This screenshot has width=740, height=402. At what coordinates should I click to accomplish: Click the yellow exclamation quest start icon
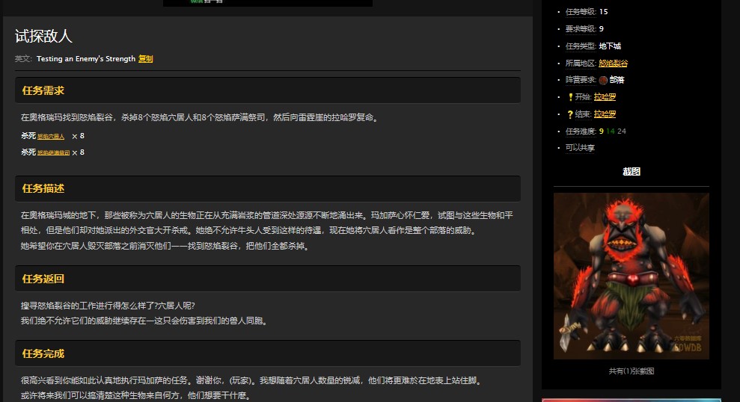pyautogui.click(x=570, y=97)
